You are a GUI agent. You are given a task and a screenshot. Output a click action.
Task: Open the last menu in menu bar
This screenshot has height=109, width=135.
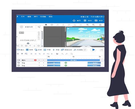[x=50, y=17]
